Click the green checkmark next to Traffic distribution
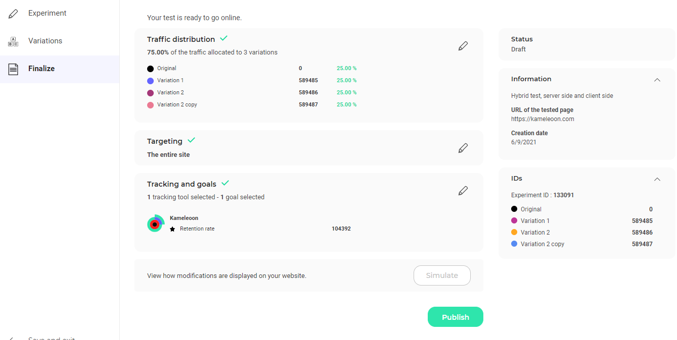677x340 pixels. point(224,38)
